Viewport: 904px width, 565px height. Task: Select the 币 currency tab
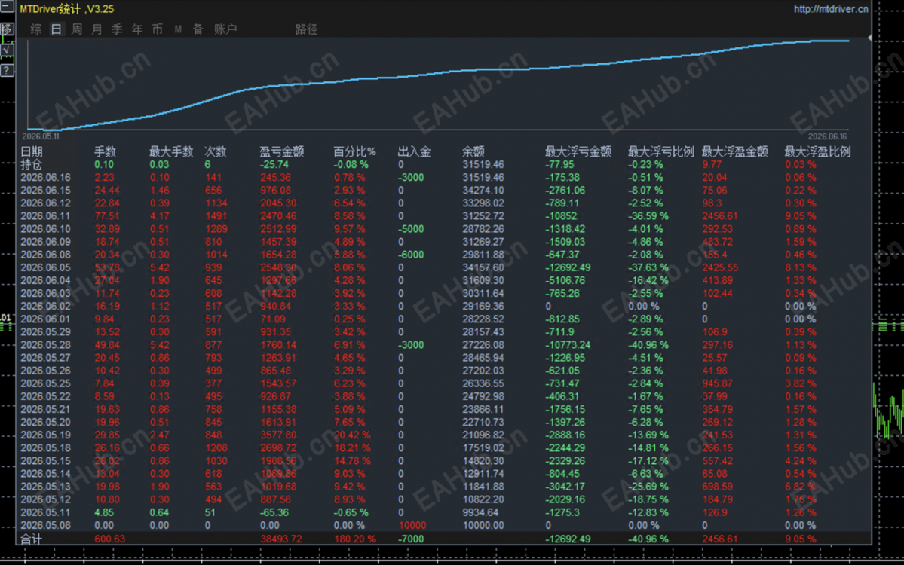(x=158, y=29)
